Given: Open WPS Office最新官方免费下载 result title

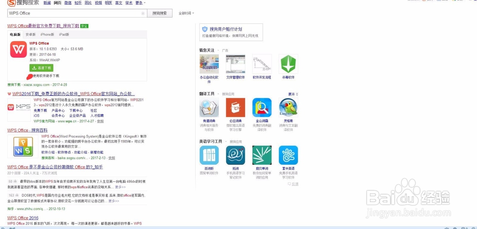Looking at the screenshot, I should pos(43,26).
